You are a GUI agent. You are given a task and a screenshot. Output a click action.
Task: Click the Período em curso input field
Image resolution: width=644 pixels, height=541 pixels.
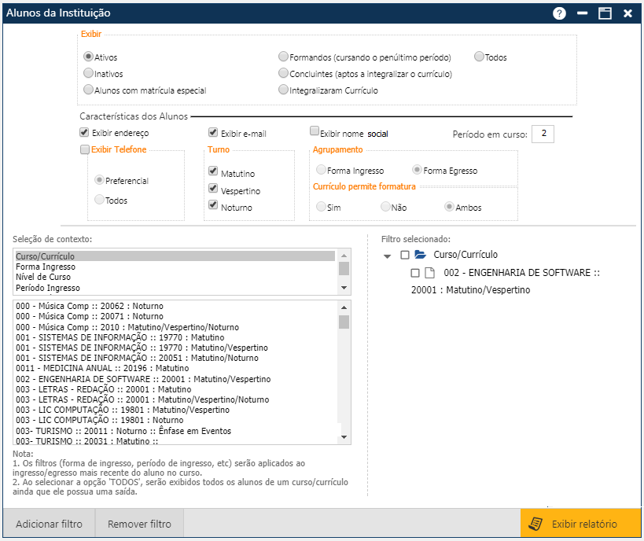tap(543, 134)
